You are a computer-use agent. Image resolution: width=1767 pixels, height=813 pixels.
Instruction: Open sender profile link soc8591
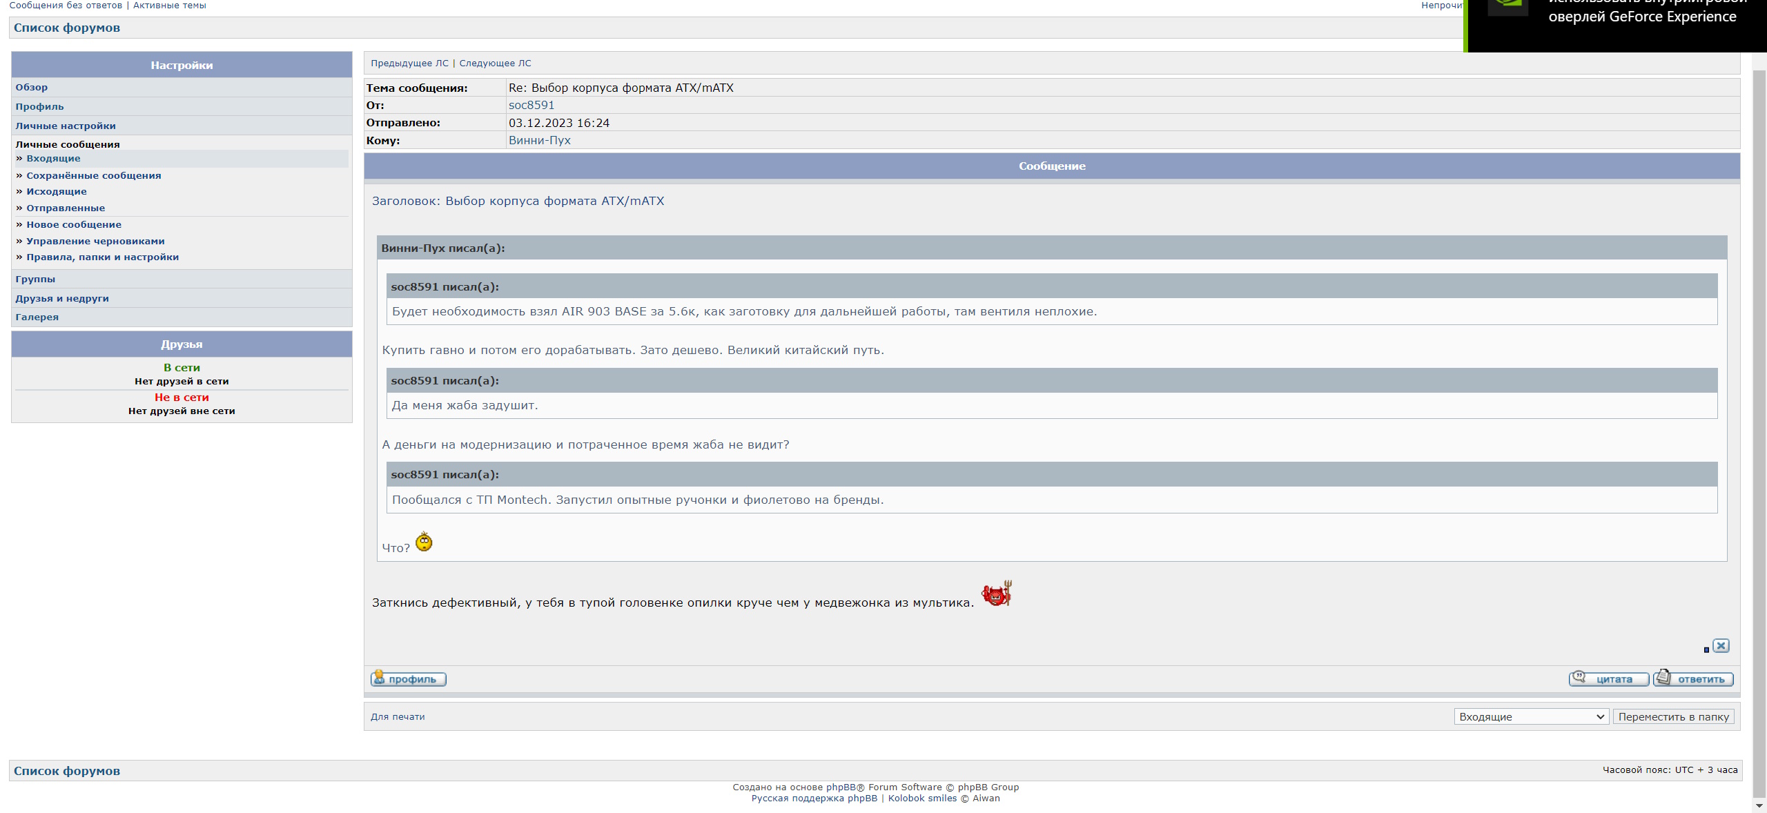(531, 105)
